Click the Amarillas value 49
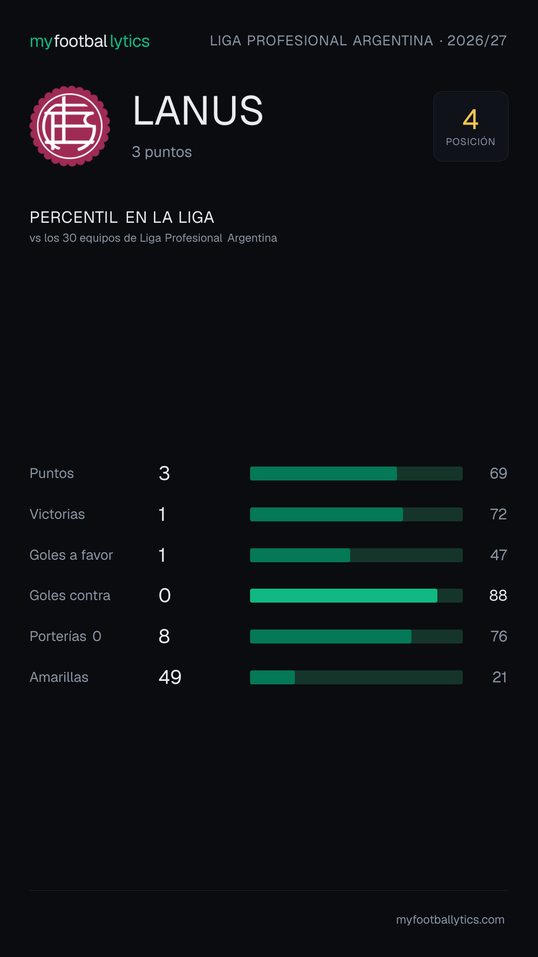Viewport: 538px width, 957px height. click(x=170, y=677)
